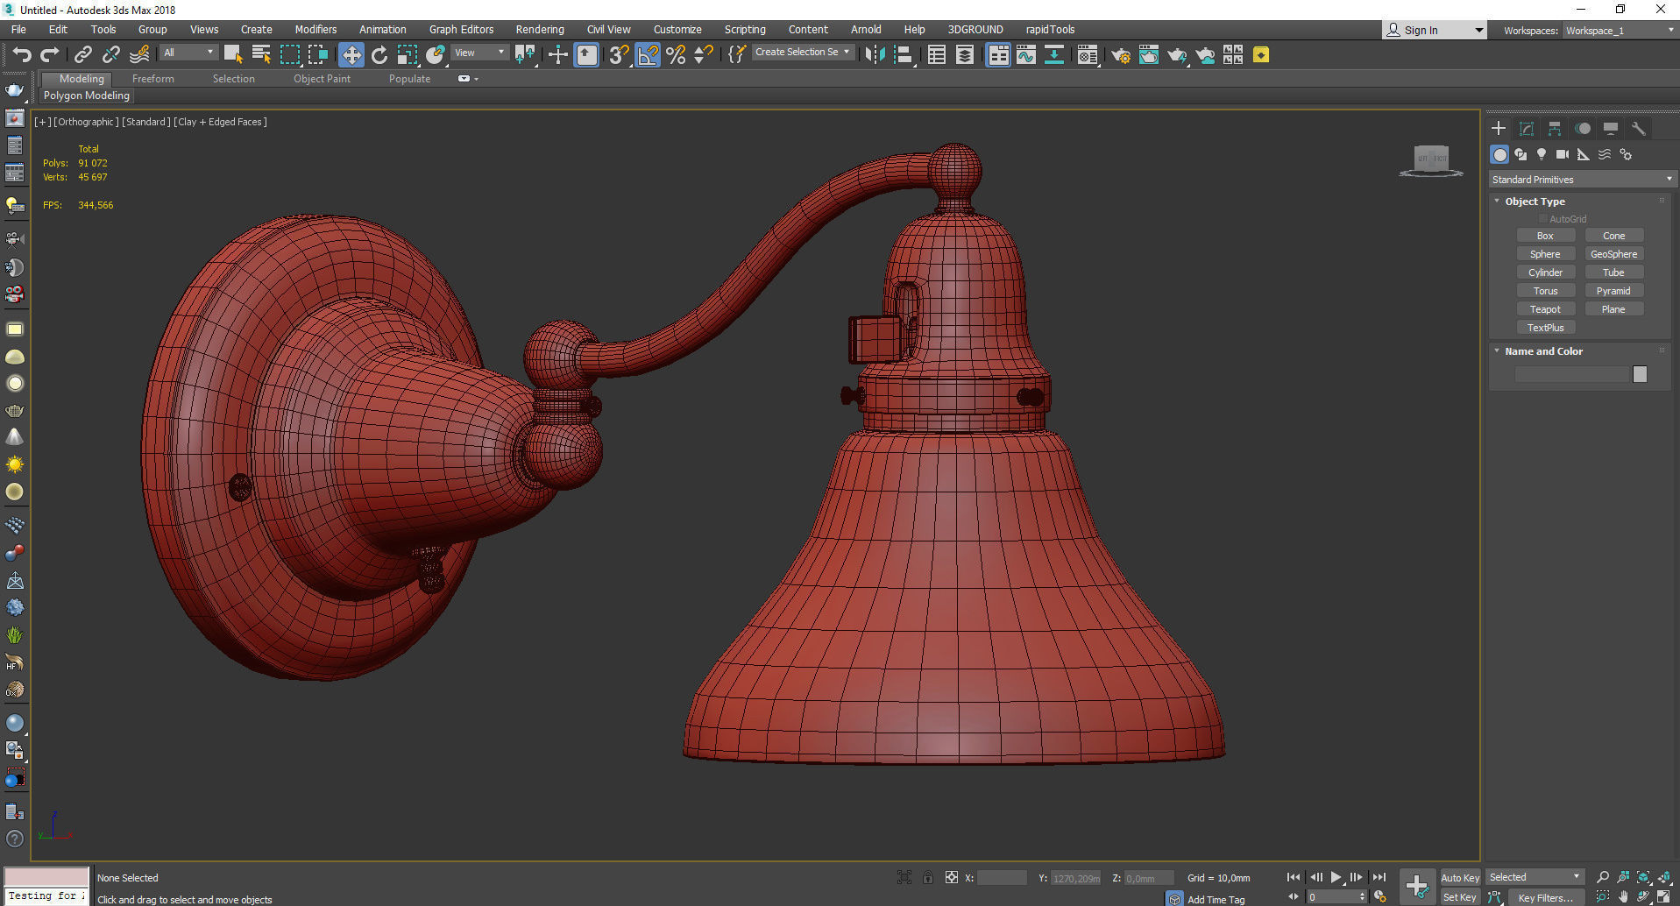Viewport: 1680px width, 906px height.
Task: Activate the Pan View hand tool
Action: click(1623, 897)
